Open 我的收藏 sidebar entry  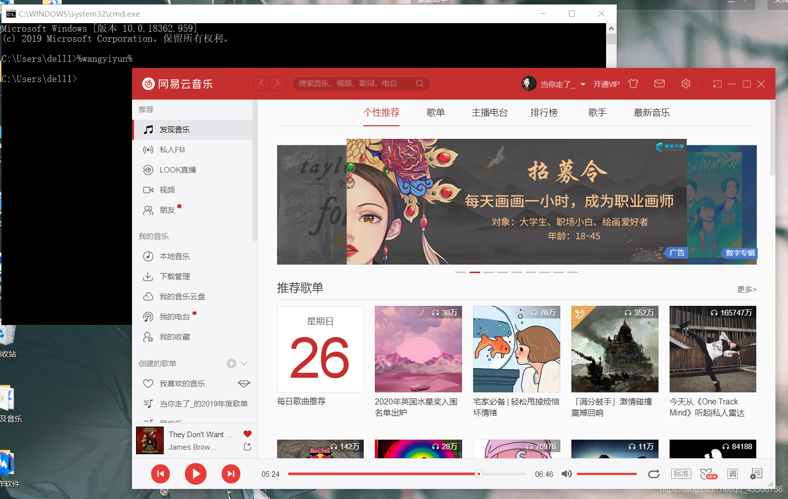[192, 337]
